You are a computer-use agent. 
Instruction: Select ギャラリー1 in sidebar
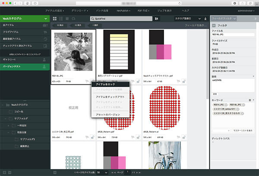(25, 60)
